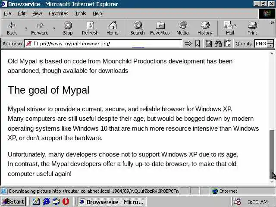Refresh the current page

(90, 28)
